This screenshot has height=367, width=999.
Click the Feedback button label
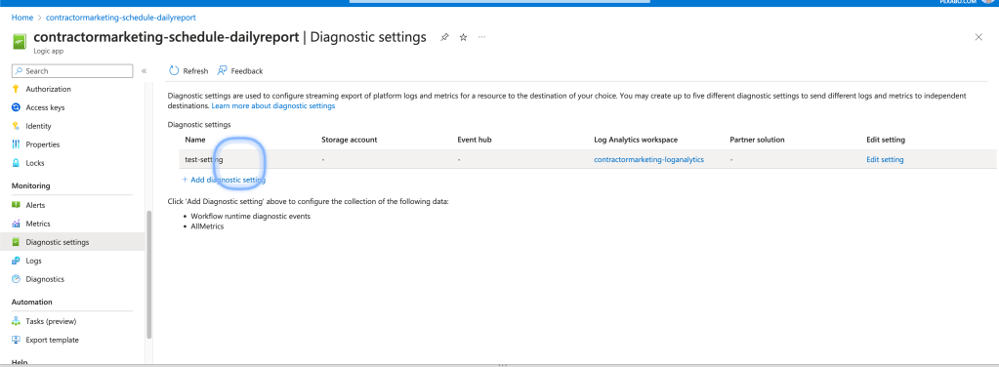(246, 70)
